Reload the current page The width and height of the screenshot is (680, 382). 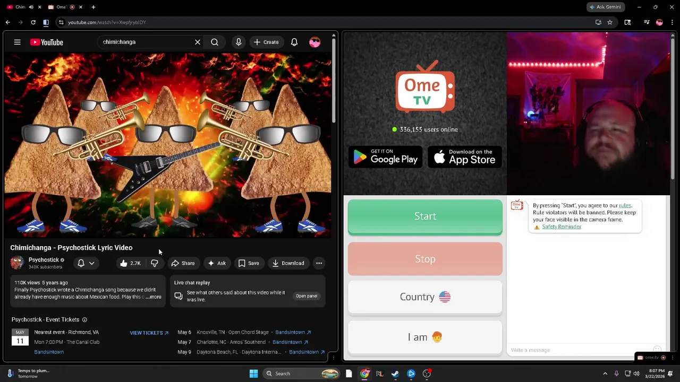pyautogui.click(x=33, y=22)
